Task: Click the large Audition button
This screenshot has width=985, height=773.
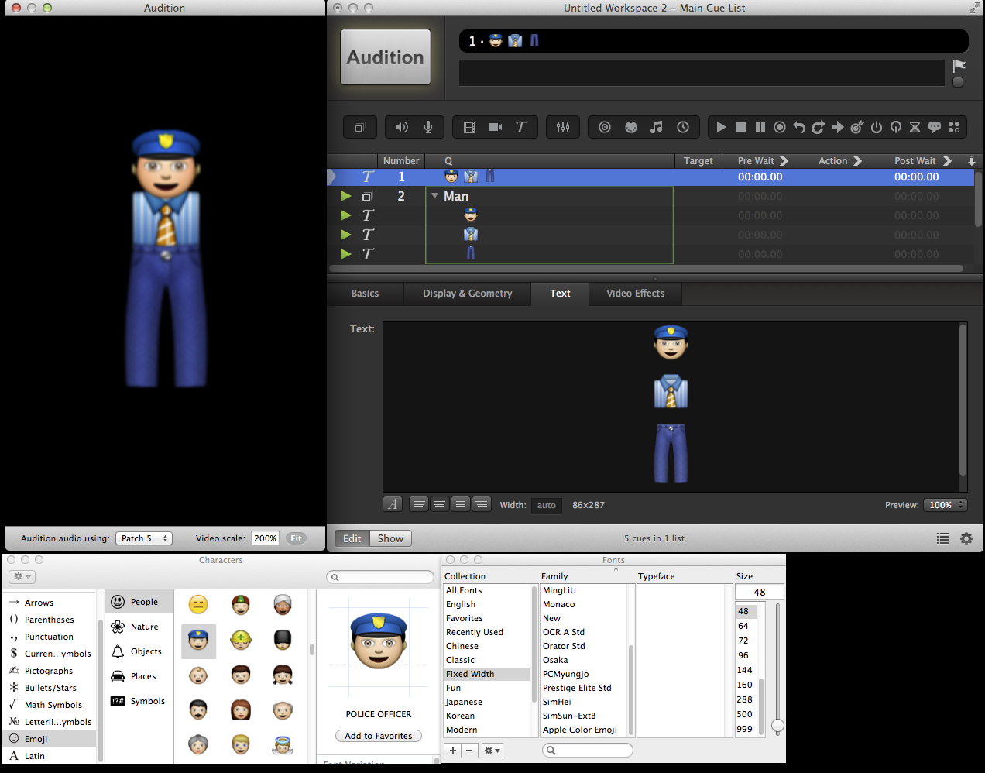Action: 386,57
